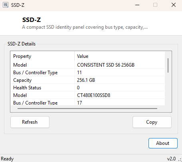Click the value 11 cell

point(79,73)
